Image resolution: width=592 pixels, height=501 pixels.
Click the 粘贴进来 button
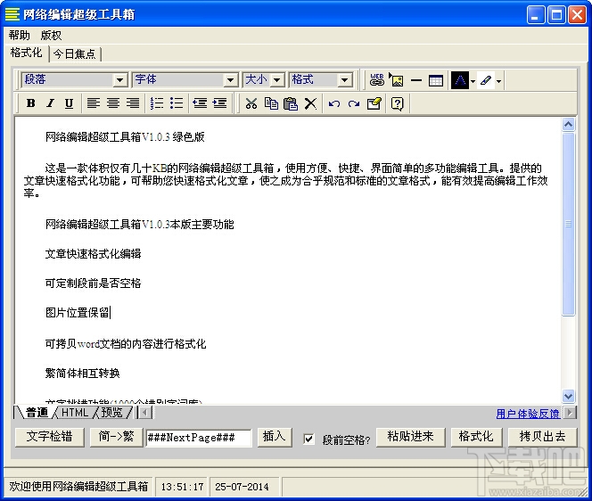pos(410,437)
